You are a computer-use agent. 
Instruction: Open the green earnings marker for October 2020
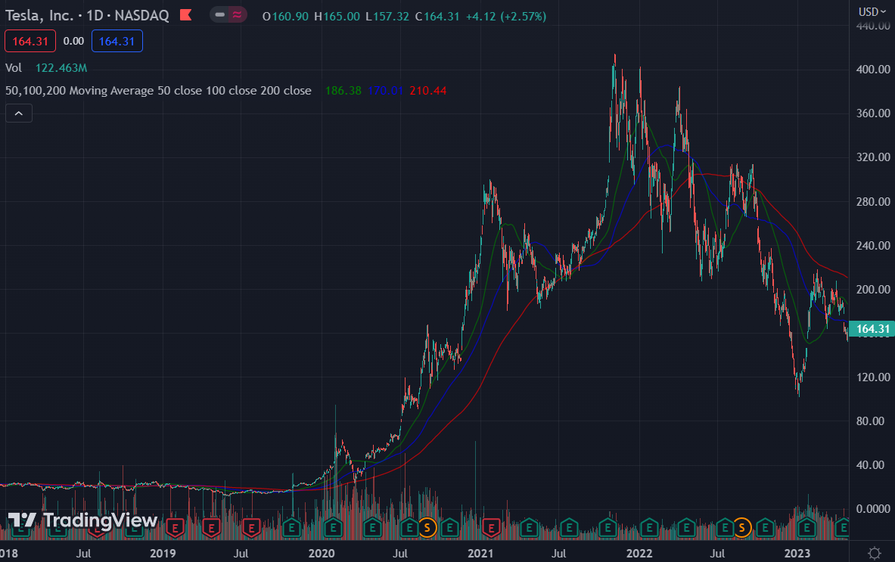click(450, 528)
